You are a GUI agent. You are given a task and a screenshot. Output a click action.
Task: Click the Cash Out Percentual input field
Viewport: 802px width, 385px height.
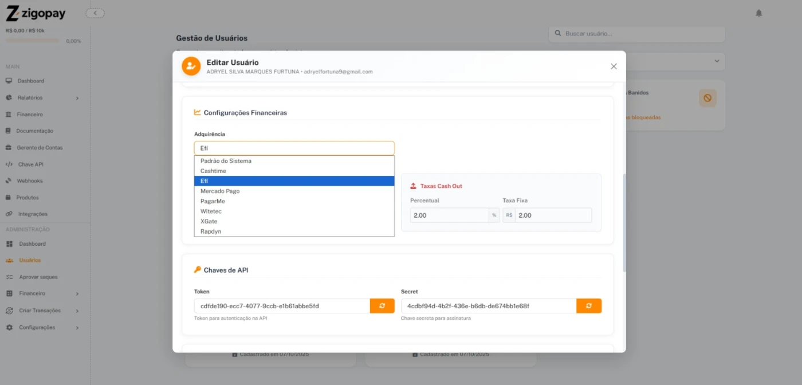pyautogui.click(x=449, y=215)
